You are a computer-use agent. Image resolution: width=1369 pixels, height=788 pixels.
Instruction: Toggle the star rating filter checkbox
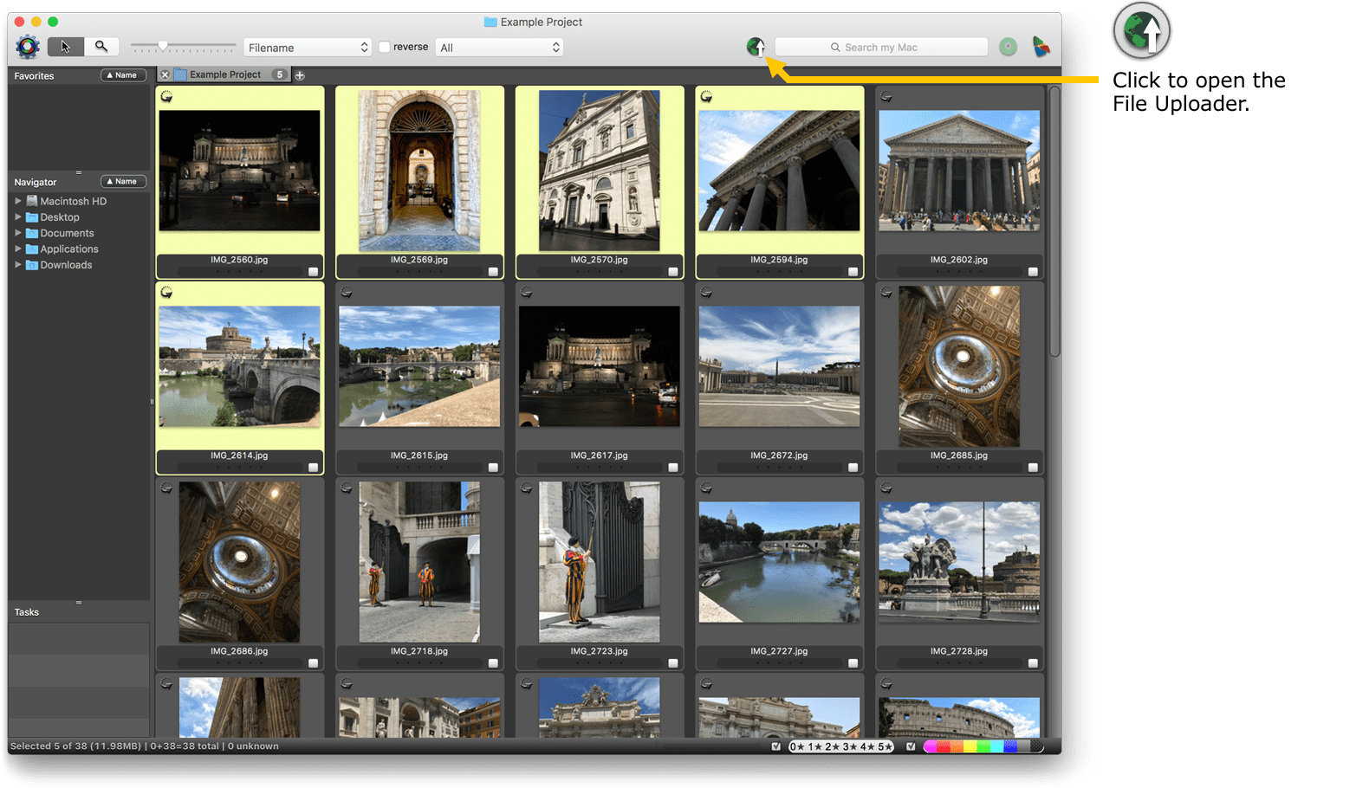coord(776,746)
